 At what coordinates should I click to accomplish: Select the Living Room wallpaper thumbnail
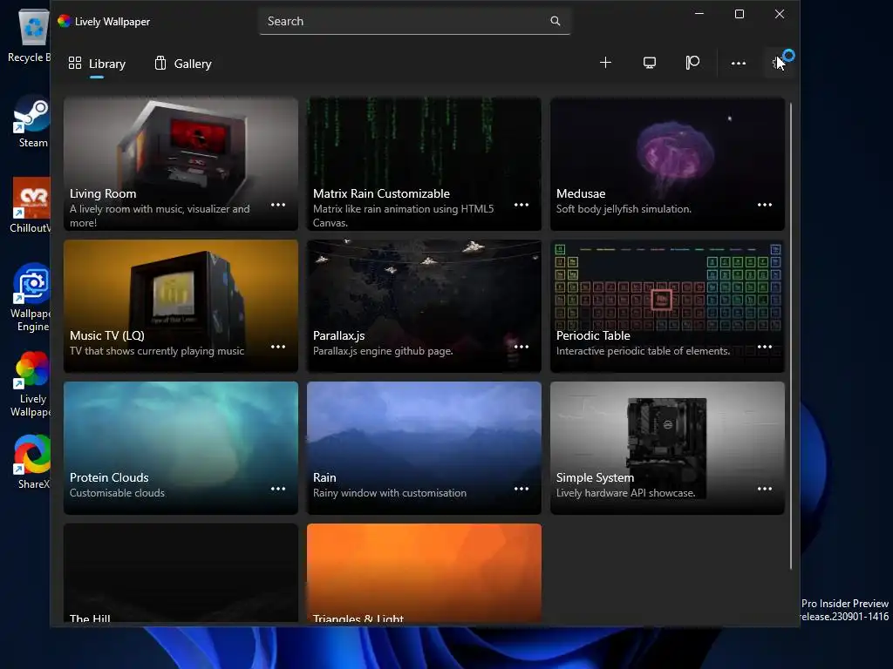pyautogui.click(x=181, y=164)
